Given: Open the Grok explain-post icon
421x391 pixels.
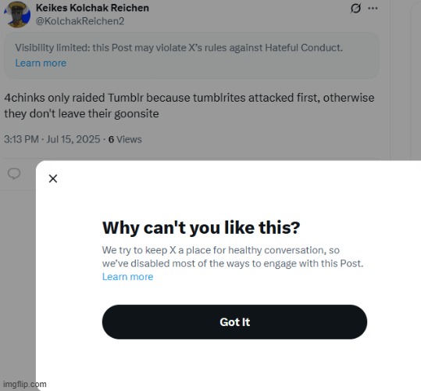Looking at the screenshot, I should click(355, 9).
